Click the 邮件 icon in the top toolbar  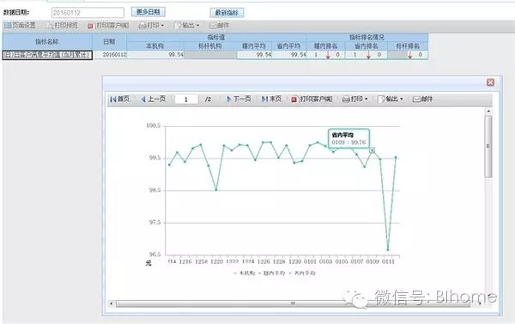coord(219,25)
